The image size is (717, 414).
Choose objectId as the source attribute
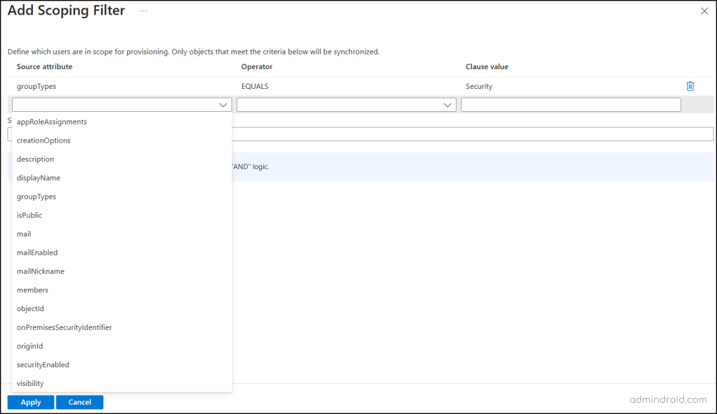point(30,308)
